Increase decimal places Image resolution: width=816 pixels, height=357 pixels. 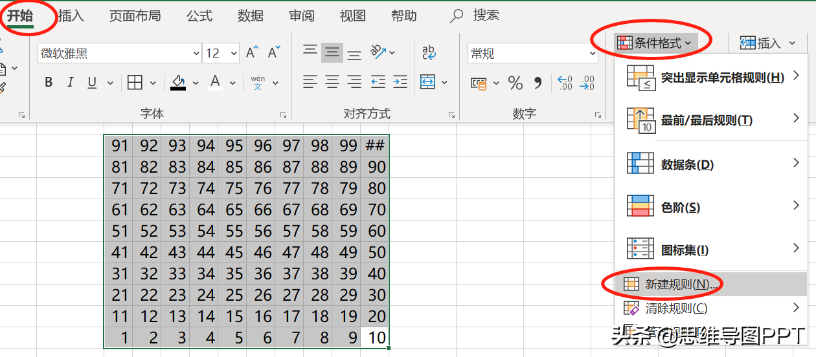(565, 83)
